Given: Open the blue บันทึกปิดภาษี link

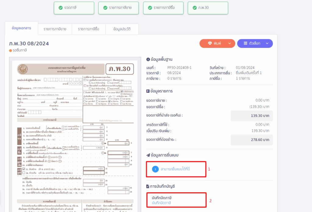Looking at the screenshot, I should [161, 203].
